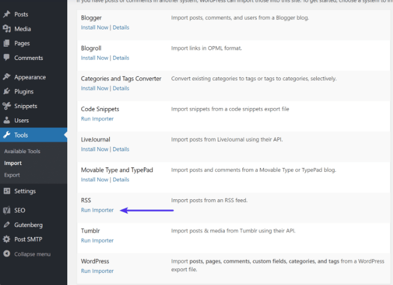
Task: Install the Blogger importer now
Action: (x=94, y=28)
